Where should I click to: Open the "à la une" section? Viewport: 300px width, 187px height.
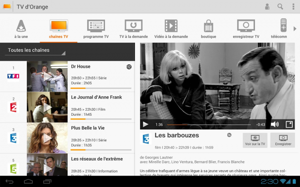[21, 29]
